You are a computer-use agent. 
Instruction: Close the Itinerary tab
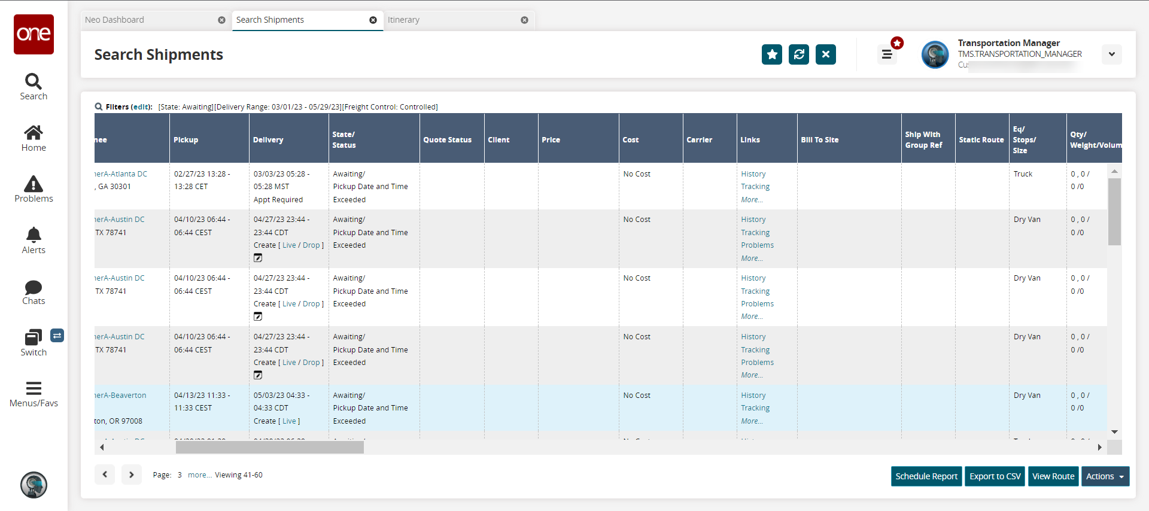tap(524, 20)
